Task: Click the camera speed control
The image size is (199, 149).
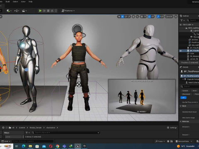Action: (x=169, y=17)
